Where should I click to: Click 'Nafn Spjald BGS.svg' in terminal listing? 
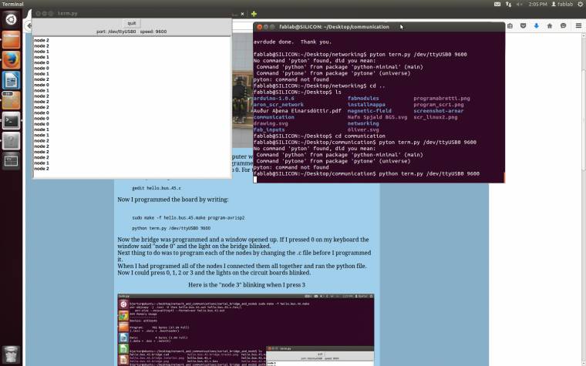coord(377,117)
